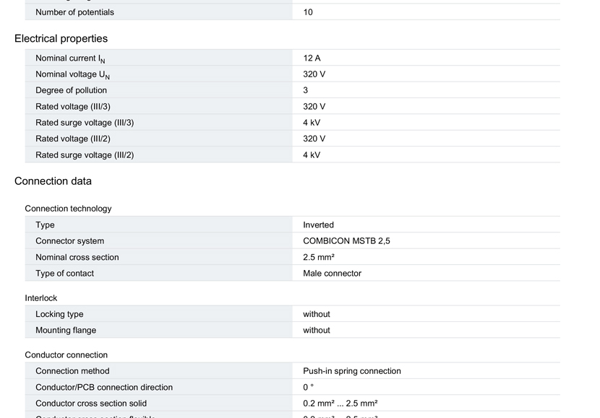Screen dimensions: 600x418
Task: Select the Conductor connection subheading
Action: point(67,355)
